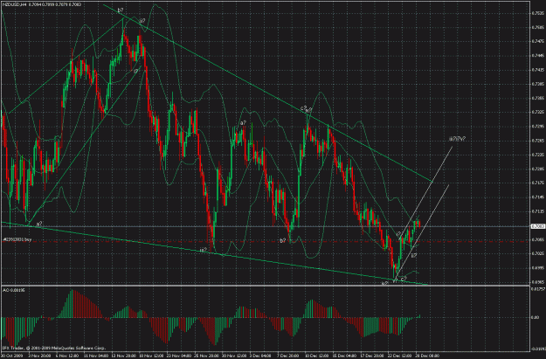Image resolution: width=546 pixels, height=359 pixels.
Task: Click the 30 Oct 2009 time axis label
Action: (x=10, y=356)
